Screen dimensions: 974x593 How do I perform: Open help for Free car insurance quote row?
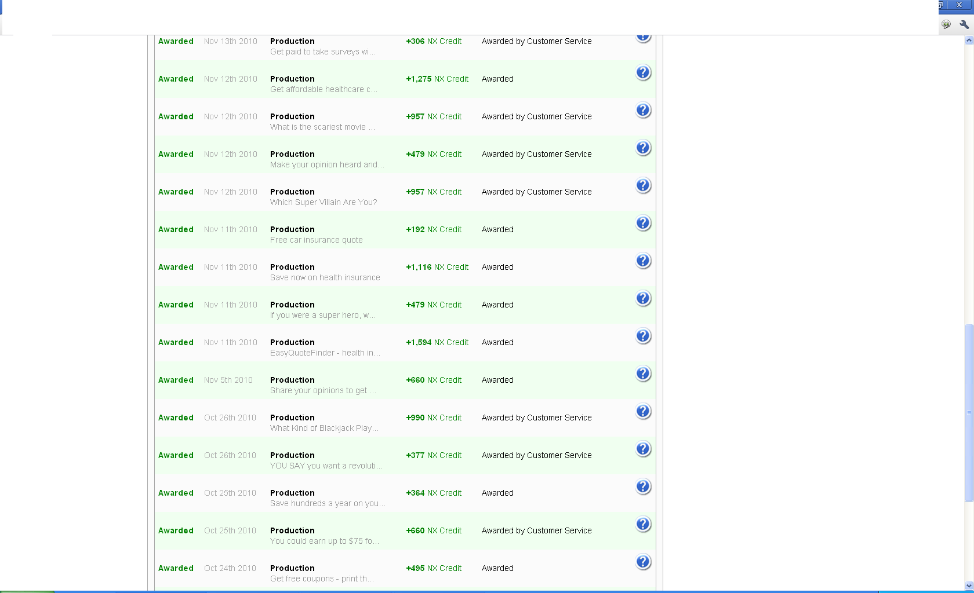click(x=643, y=224)
